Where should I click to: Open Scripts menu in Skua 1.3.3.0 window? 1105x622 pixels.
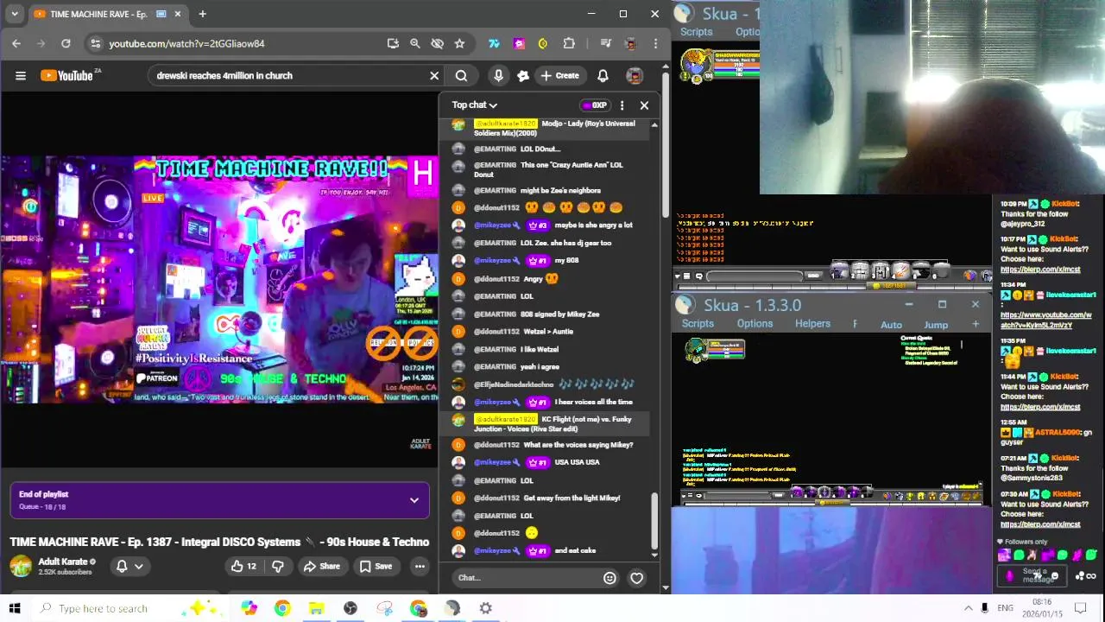[x=698, y=324]
